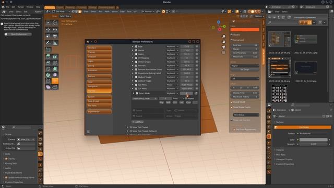Enable vertex select mode in header

point(73,11)
